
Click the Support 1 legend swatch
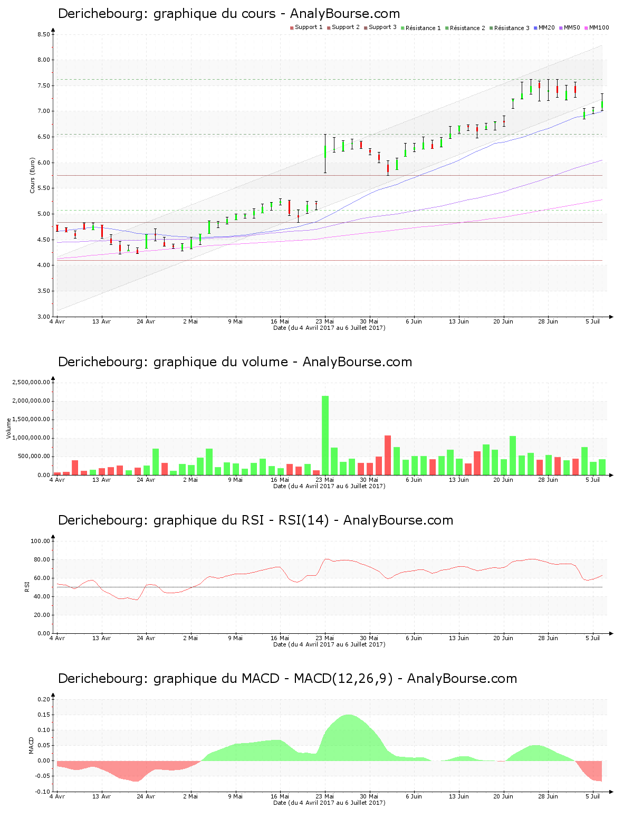click(292, 27)
